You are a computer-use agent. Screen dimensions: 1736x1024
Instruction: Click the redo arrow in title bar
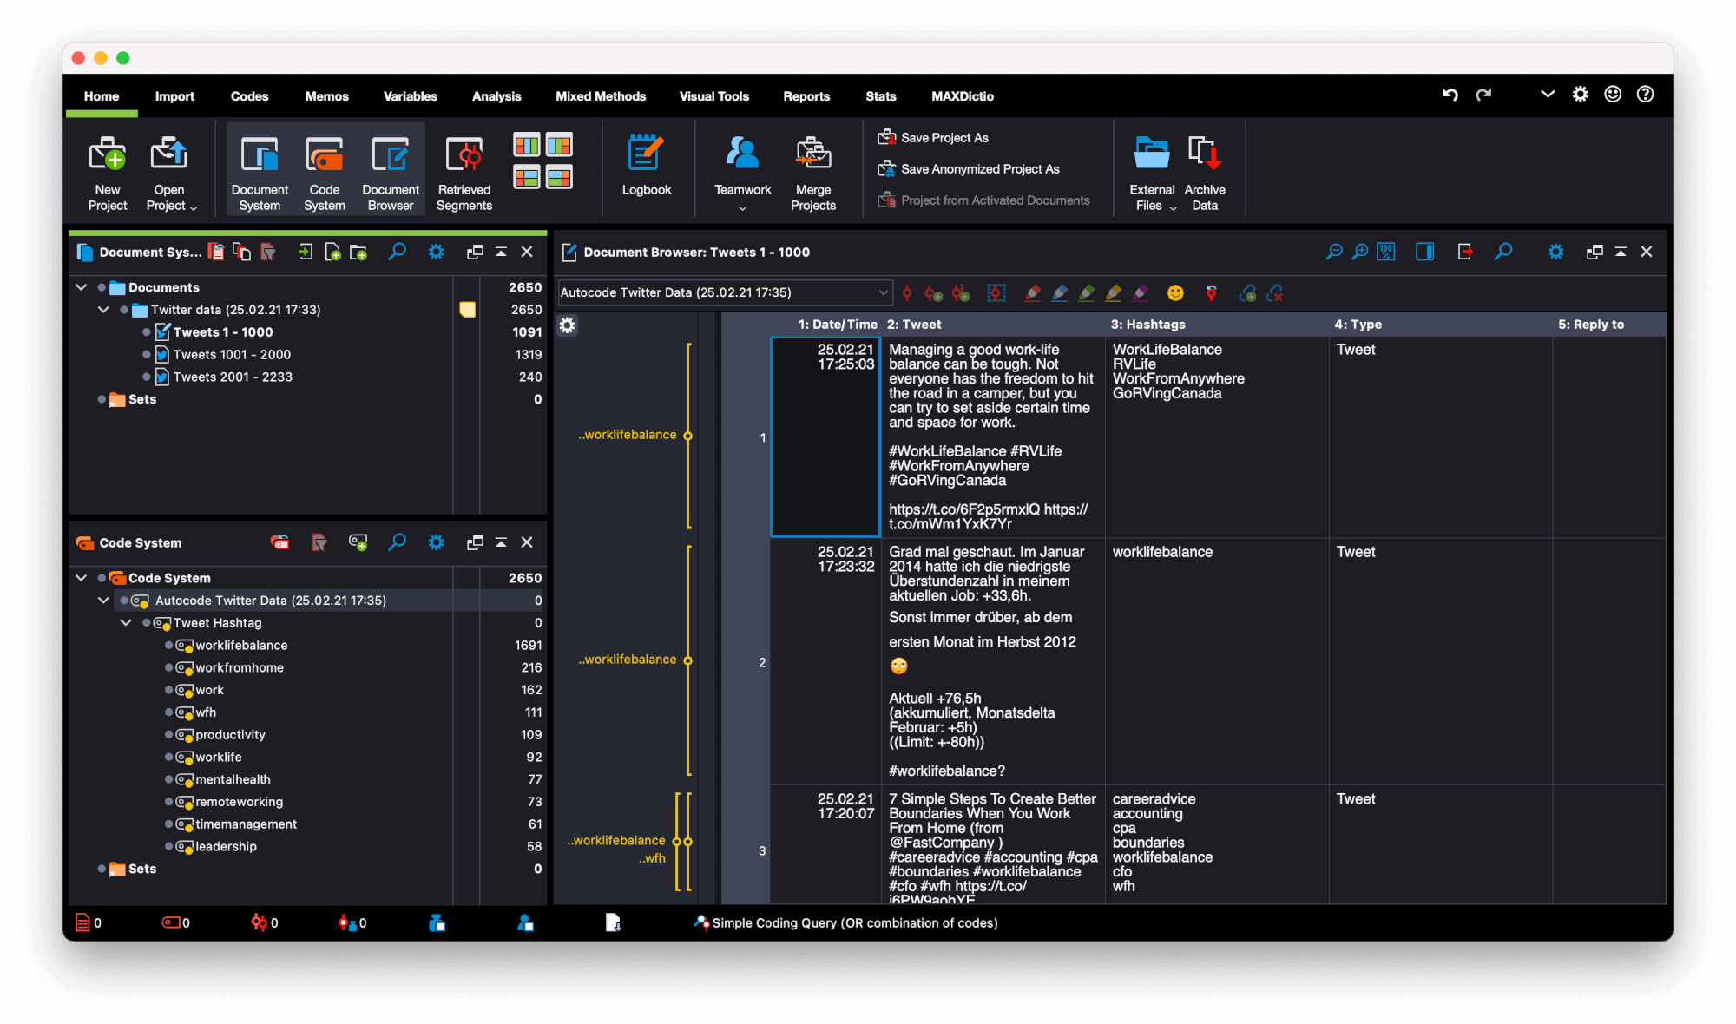pyautogui.click(x=1483, y=95)
